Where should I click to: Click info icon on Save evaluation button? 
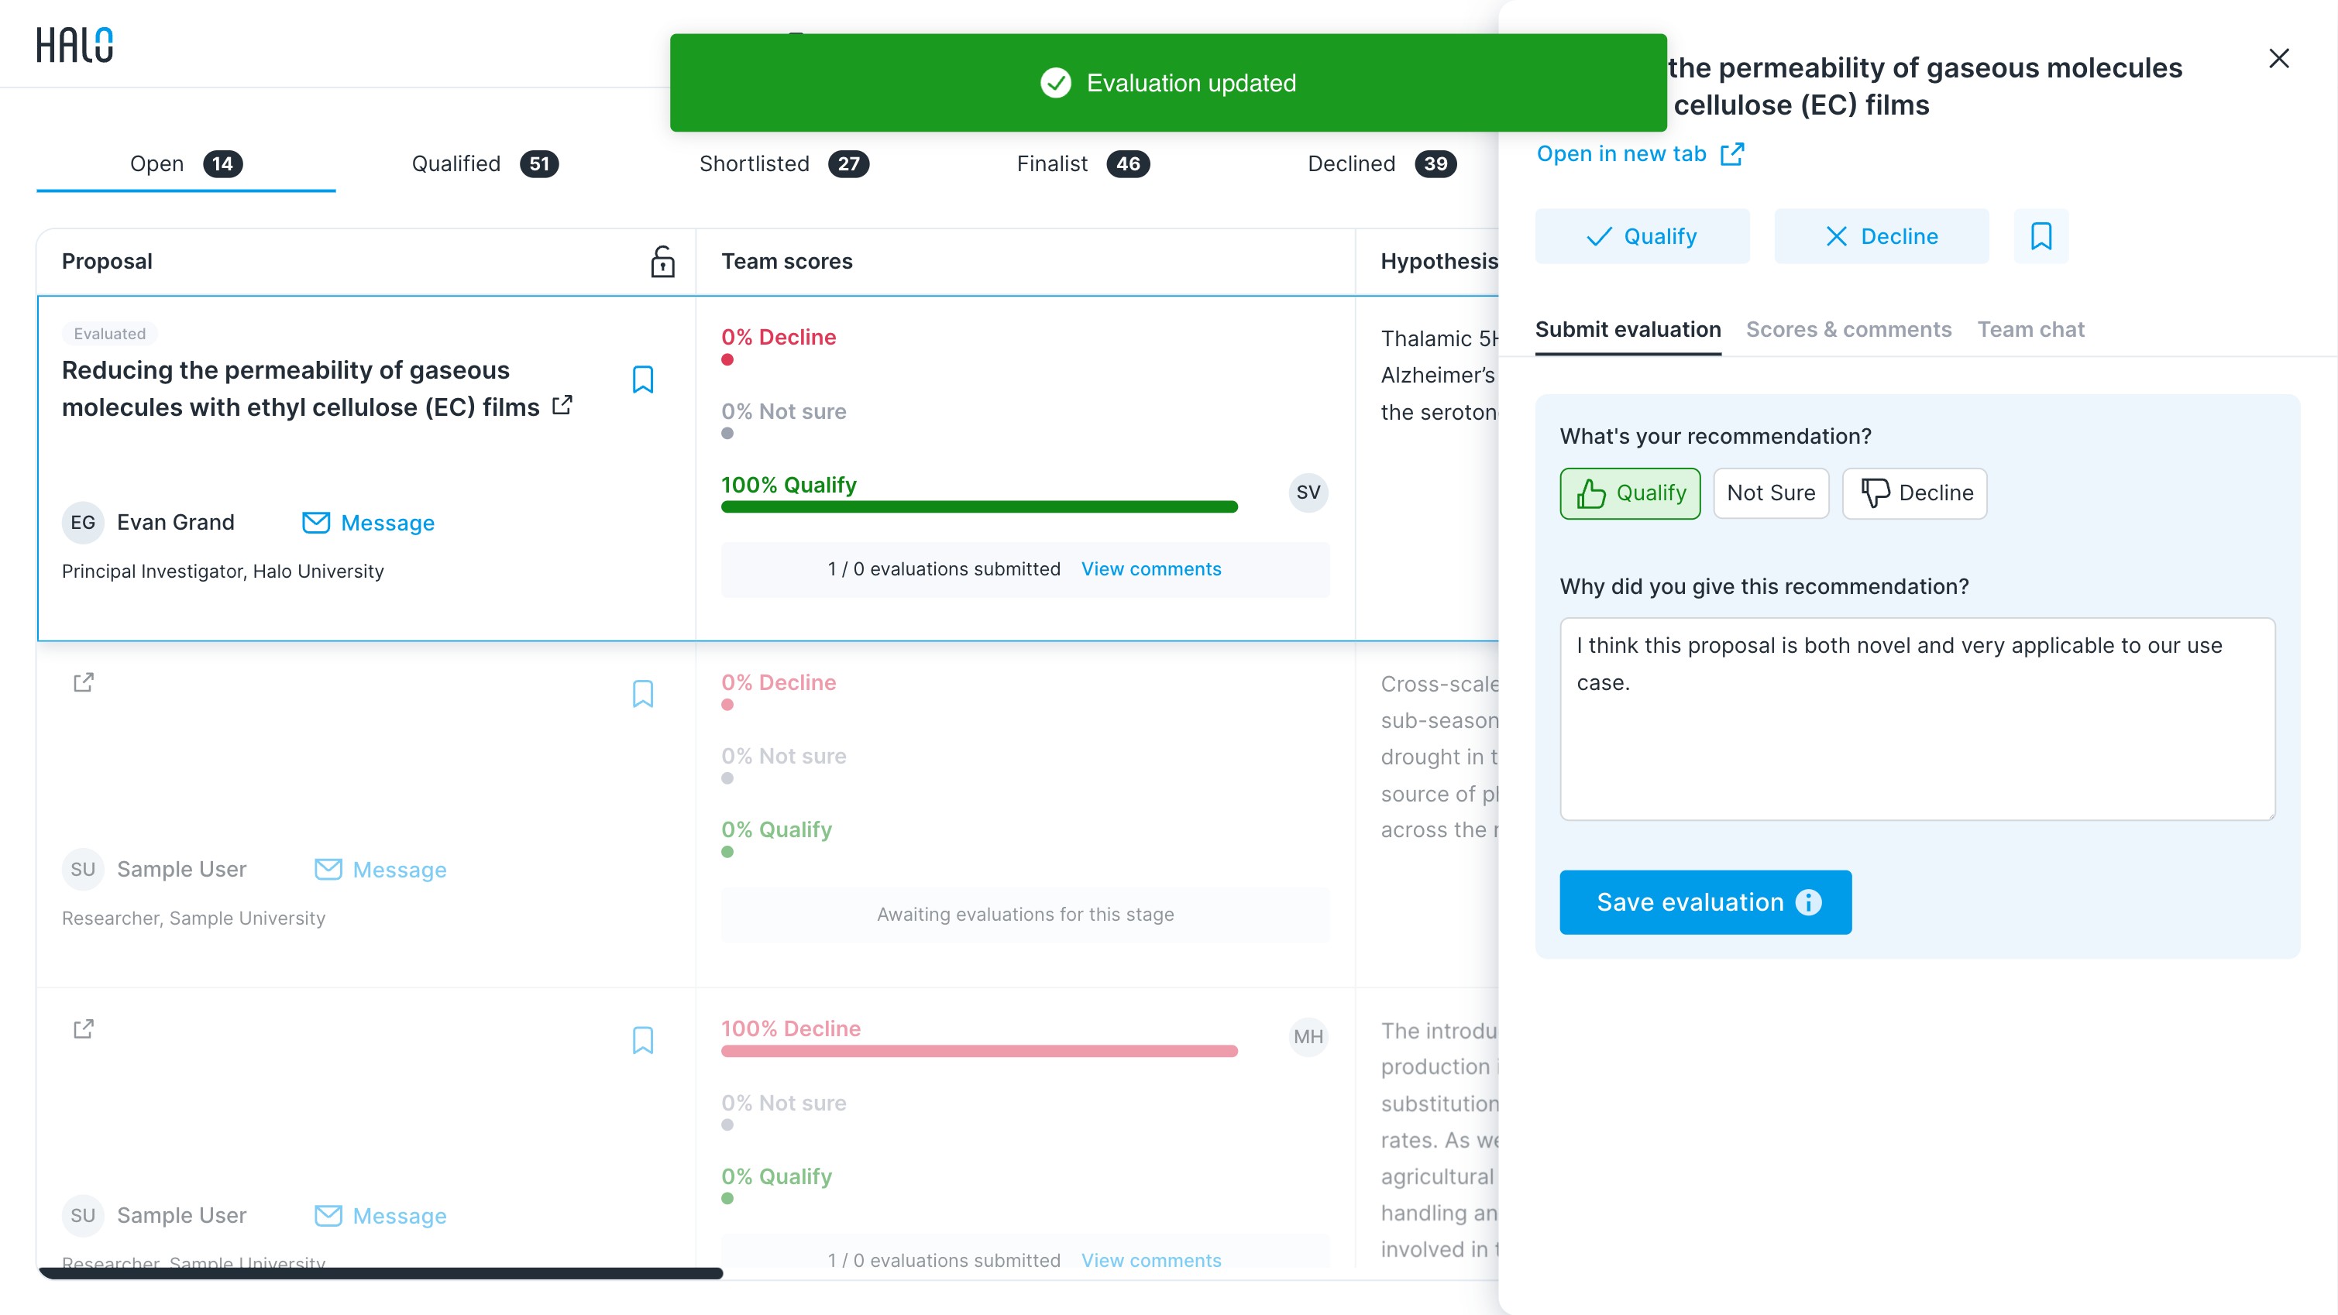tap(1809, 902)
